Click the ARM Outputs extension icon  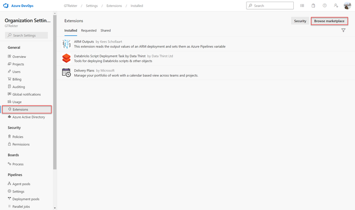point(67,44)
